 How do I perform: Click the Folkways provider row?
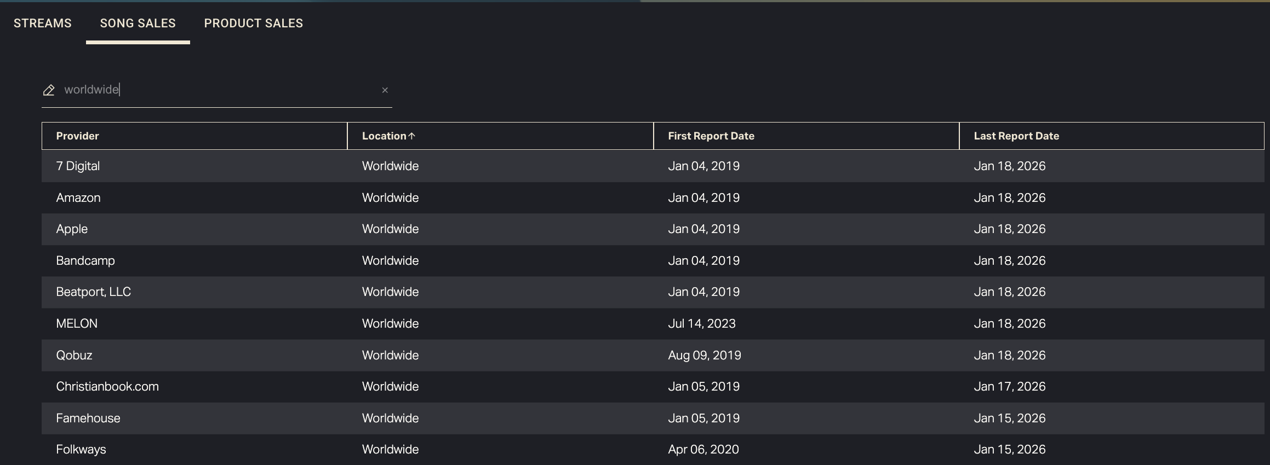coord(81,450)
